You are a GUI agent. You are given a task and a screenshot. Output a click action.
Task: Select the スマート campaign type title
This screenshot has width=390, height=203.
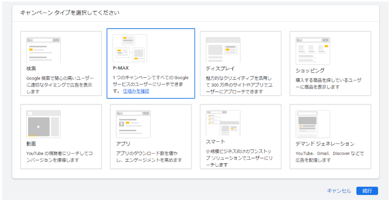tap(215, 142)
